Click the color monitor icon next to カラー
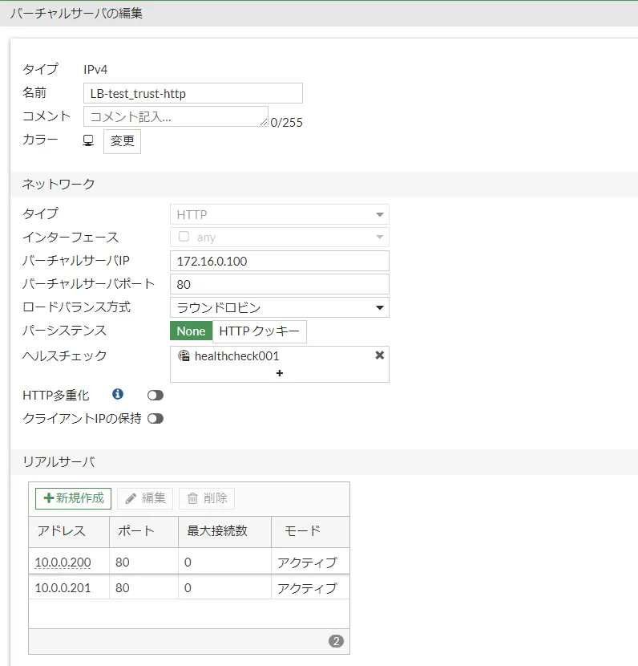Image resolution: width=638 pixels, height=666 pixels. pyautogui.click(x=88, y=140)
